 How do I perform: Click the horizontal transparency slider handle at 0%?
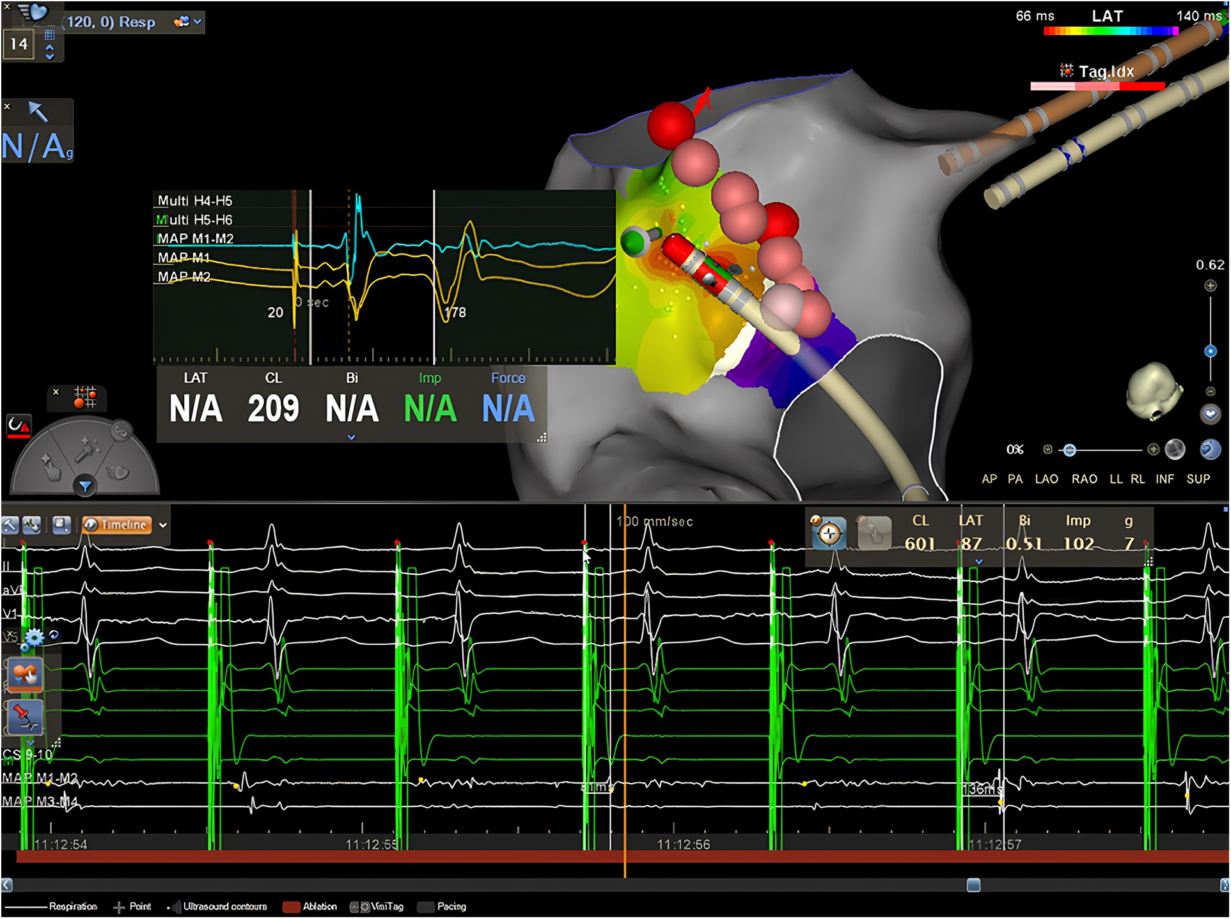click(x=1069, y=450)
